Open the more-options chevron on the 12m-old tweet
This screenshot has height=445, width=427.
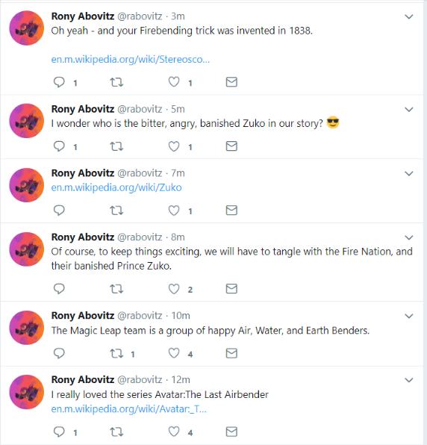(409, 380)
